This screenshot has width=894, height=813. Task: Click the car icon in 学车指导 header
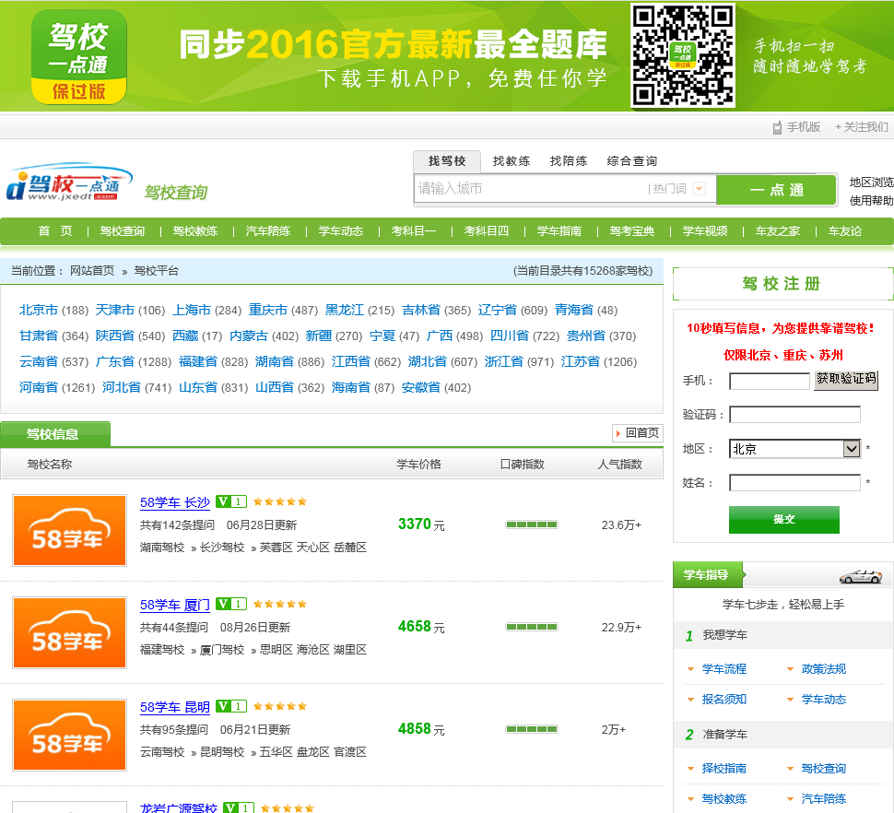tap(861, 576)
